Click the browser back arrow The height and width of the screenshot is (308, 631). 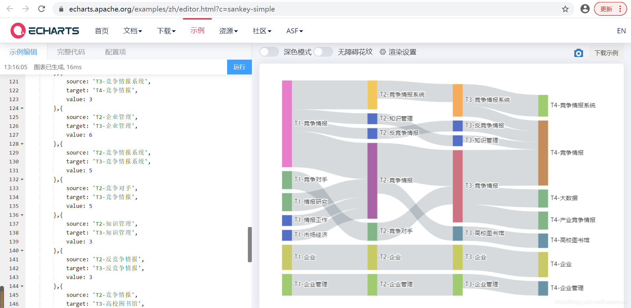[10, 9]
